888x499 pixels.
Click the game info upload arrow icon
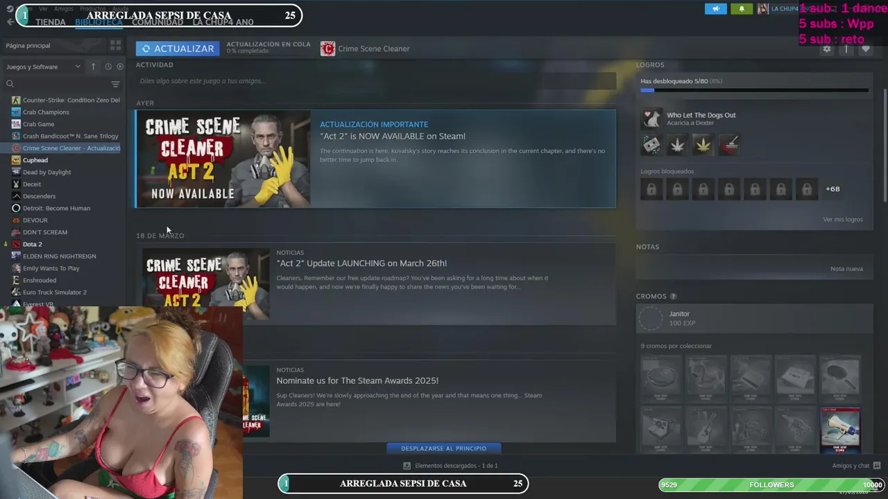click(x=846, y=49)
